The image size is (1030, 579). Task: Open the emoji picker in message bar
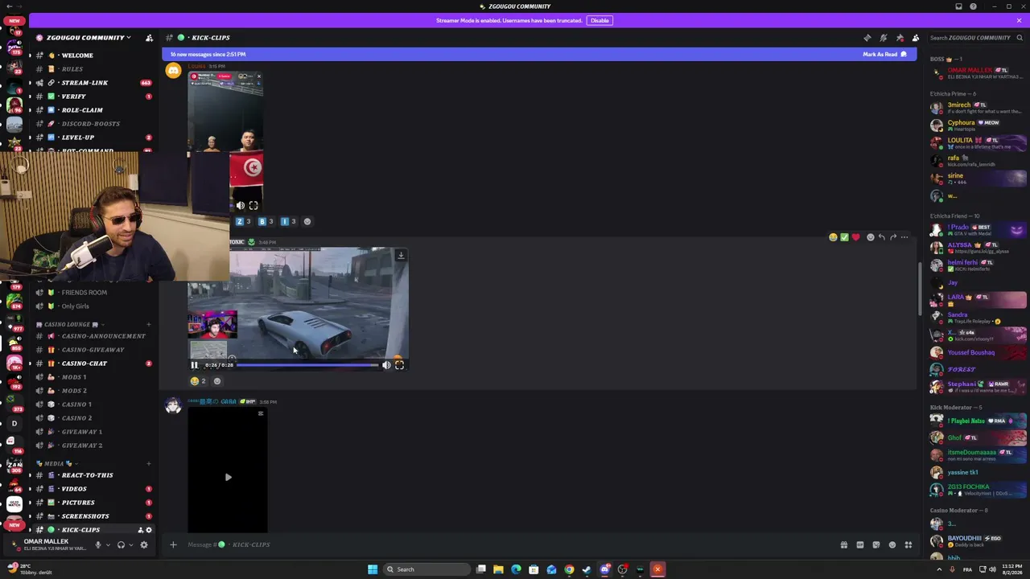click(x=892, y=544)
